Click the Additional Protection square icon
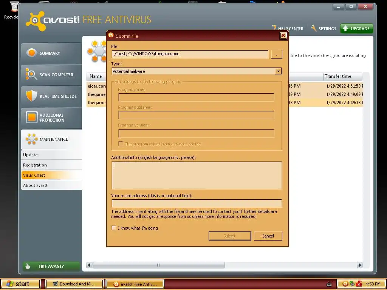This screenshot has height=290, width=387. click(x=32, y=117)
